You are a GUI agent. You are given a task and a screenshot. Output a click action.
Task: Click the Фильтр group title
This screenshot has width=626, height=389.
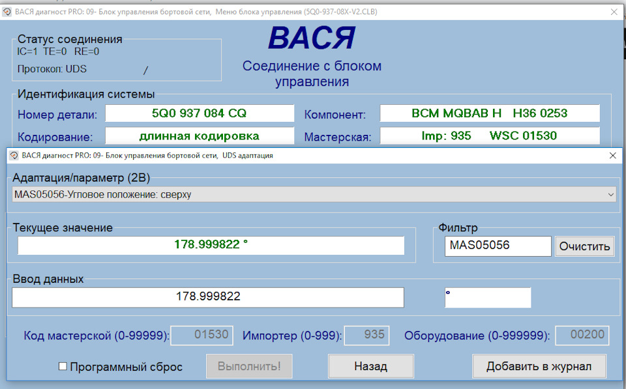[x=458, y=228]
